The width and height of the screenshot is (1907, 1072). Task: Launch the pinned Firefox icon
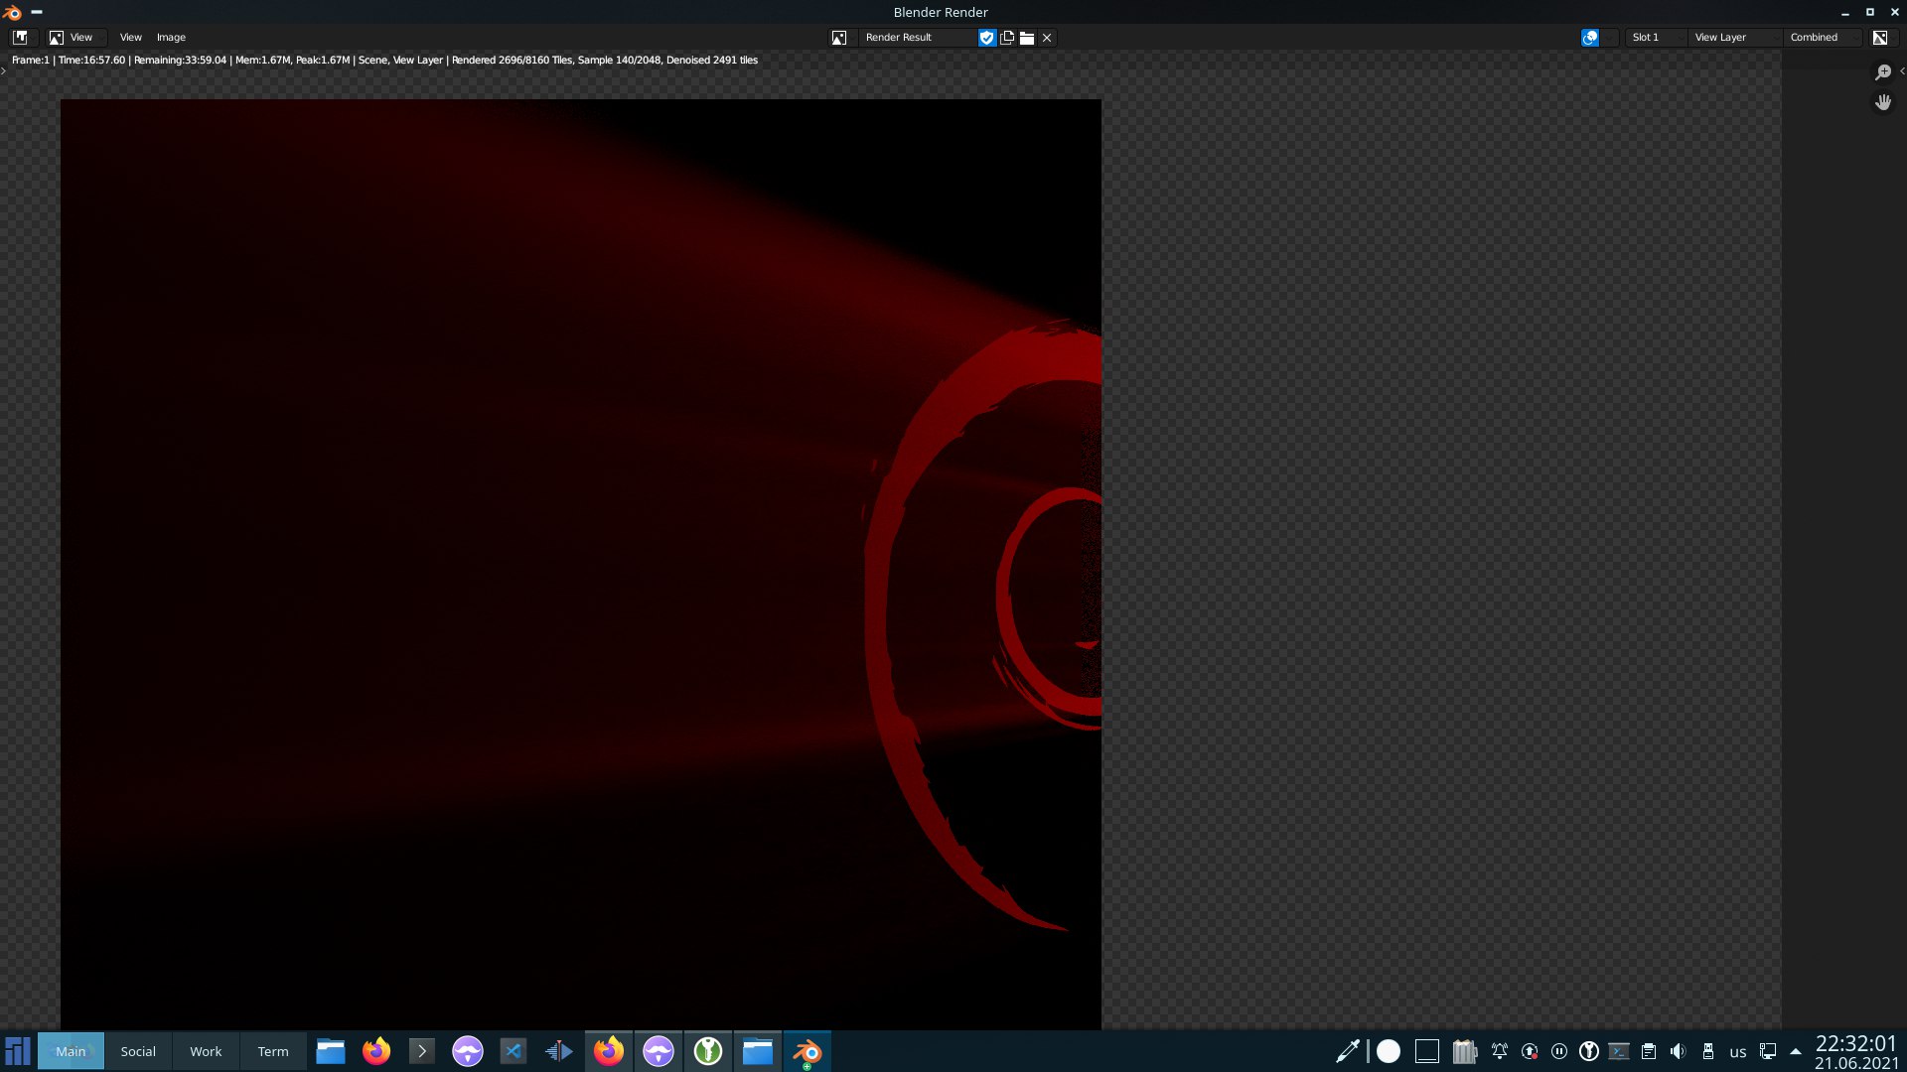click(376, 1051)
